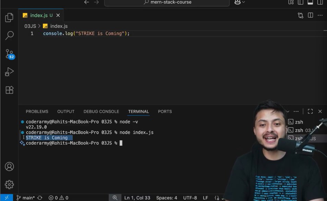The width and height of the screenshot is (327, 201).
Task: Open the Manage gear icon
Action: 9,185
